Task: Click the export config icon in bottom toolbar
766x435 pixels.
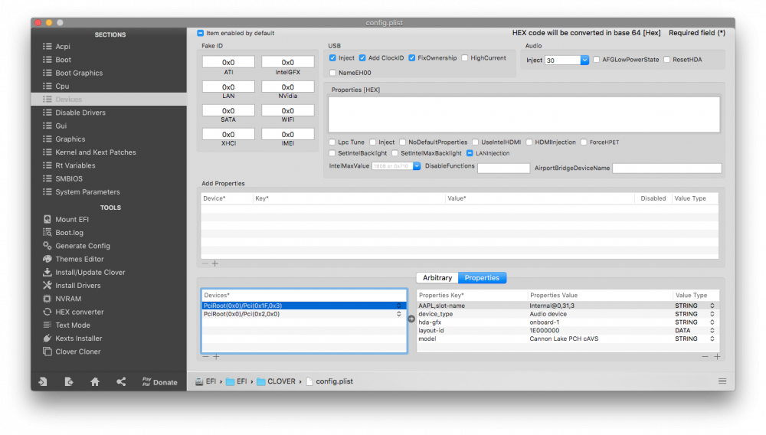Action: 69,382
